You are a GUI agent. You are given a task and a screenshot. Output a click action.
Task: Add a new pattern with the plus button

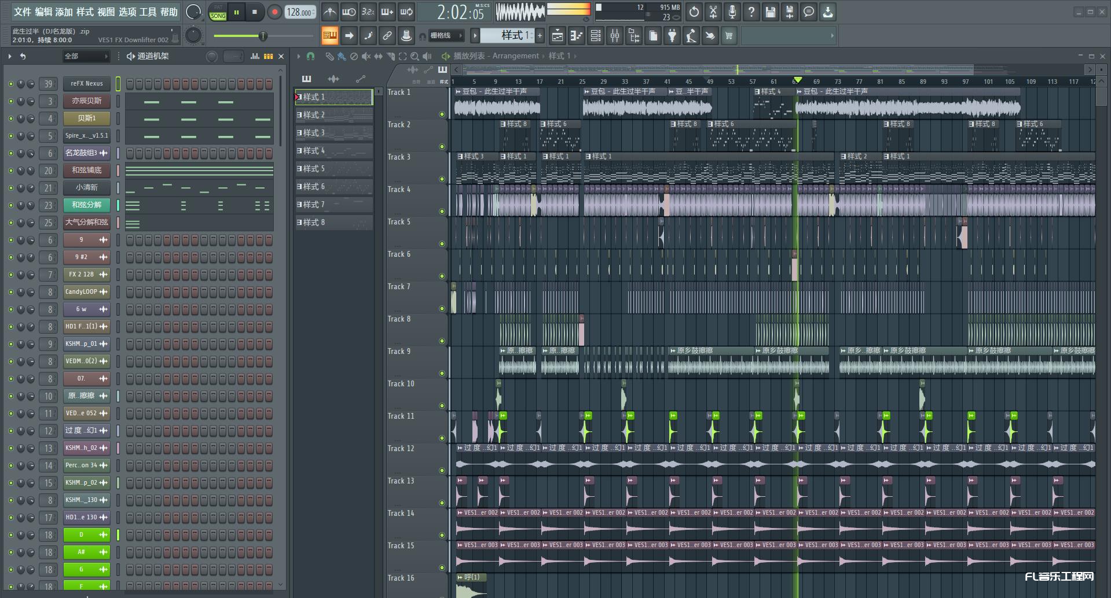(x=540, y=36)
